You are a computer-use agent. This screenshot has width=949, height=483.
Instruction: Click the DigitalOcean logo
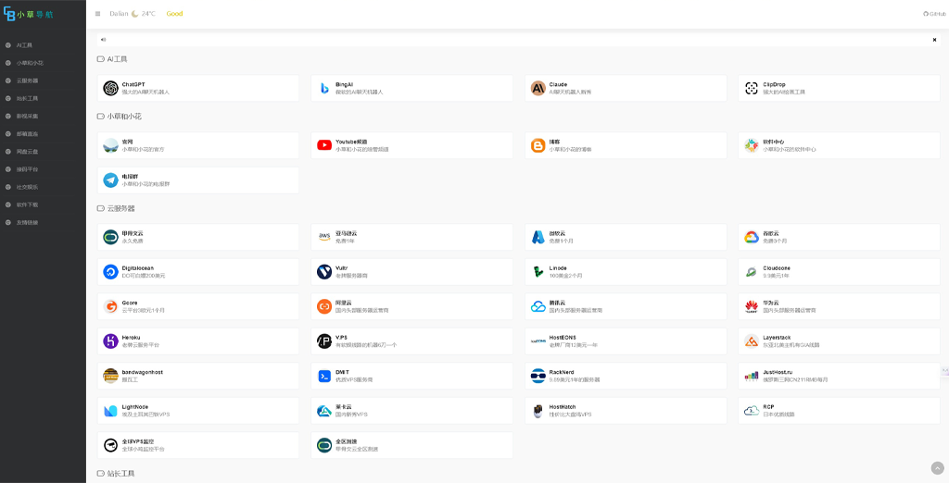(110, 272)
